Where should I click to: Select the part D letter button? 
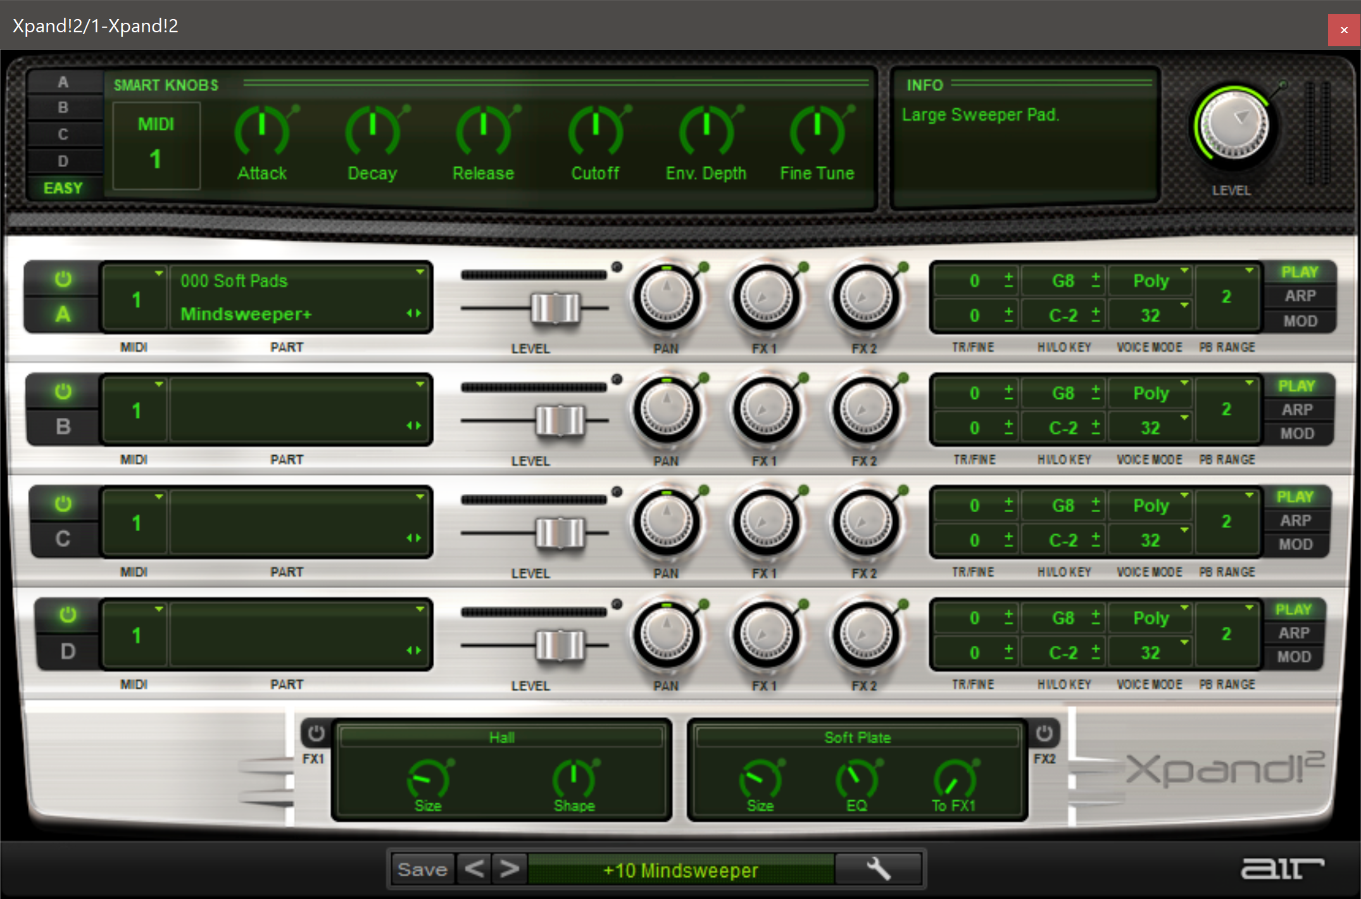(68, 651)
